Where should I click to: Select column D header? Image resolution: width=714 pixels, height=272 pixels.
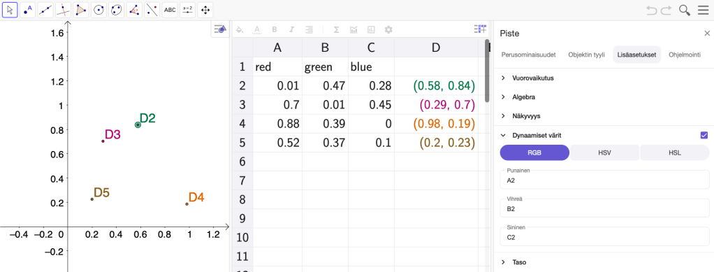click(x=436, y=48)
